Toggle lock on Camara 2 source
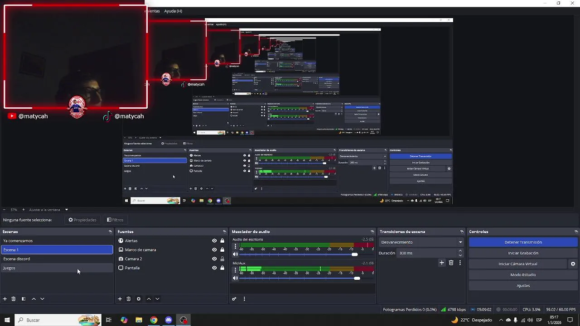The image size is (580, 326). pyautogui.click(x=222, y=259)
